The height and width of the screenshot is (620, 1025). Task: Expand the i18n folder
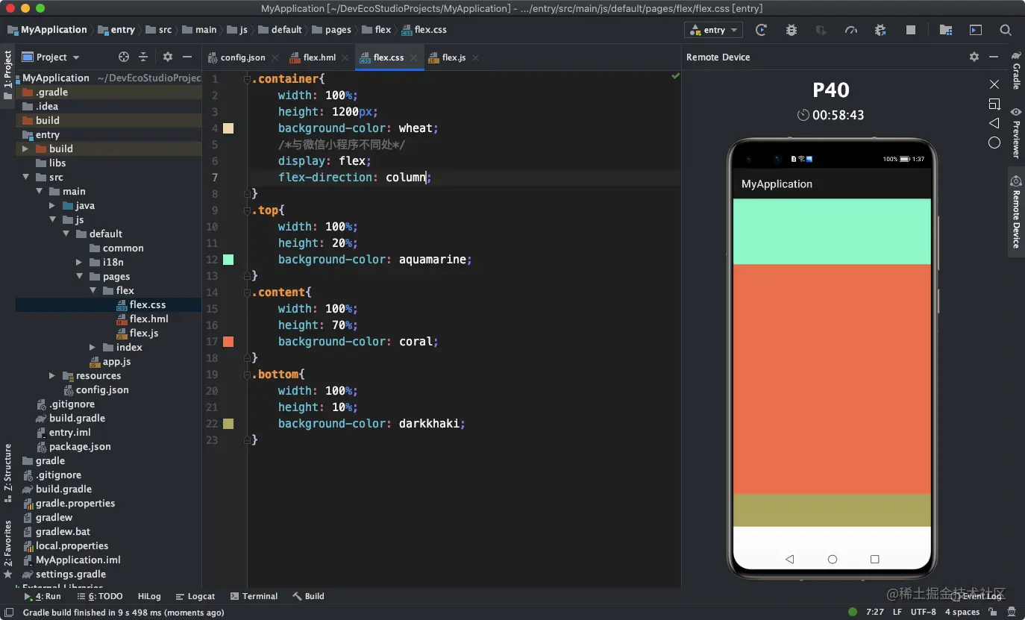coord(79,262)
